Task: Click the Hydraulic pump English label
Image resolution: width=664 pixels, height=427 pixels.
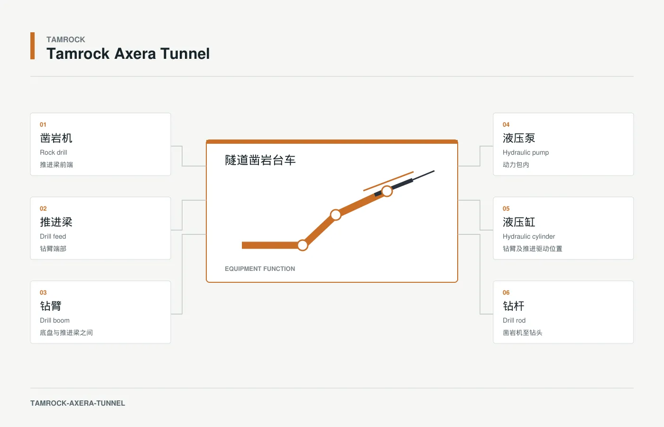Action: 526,152
